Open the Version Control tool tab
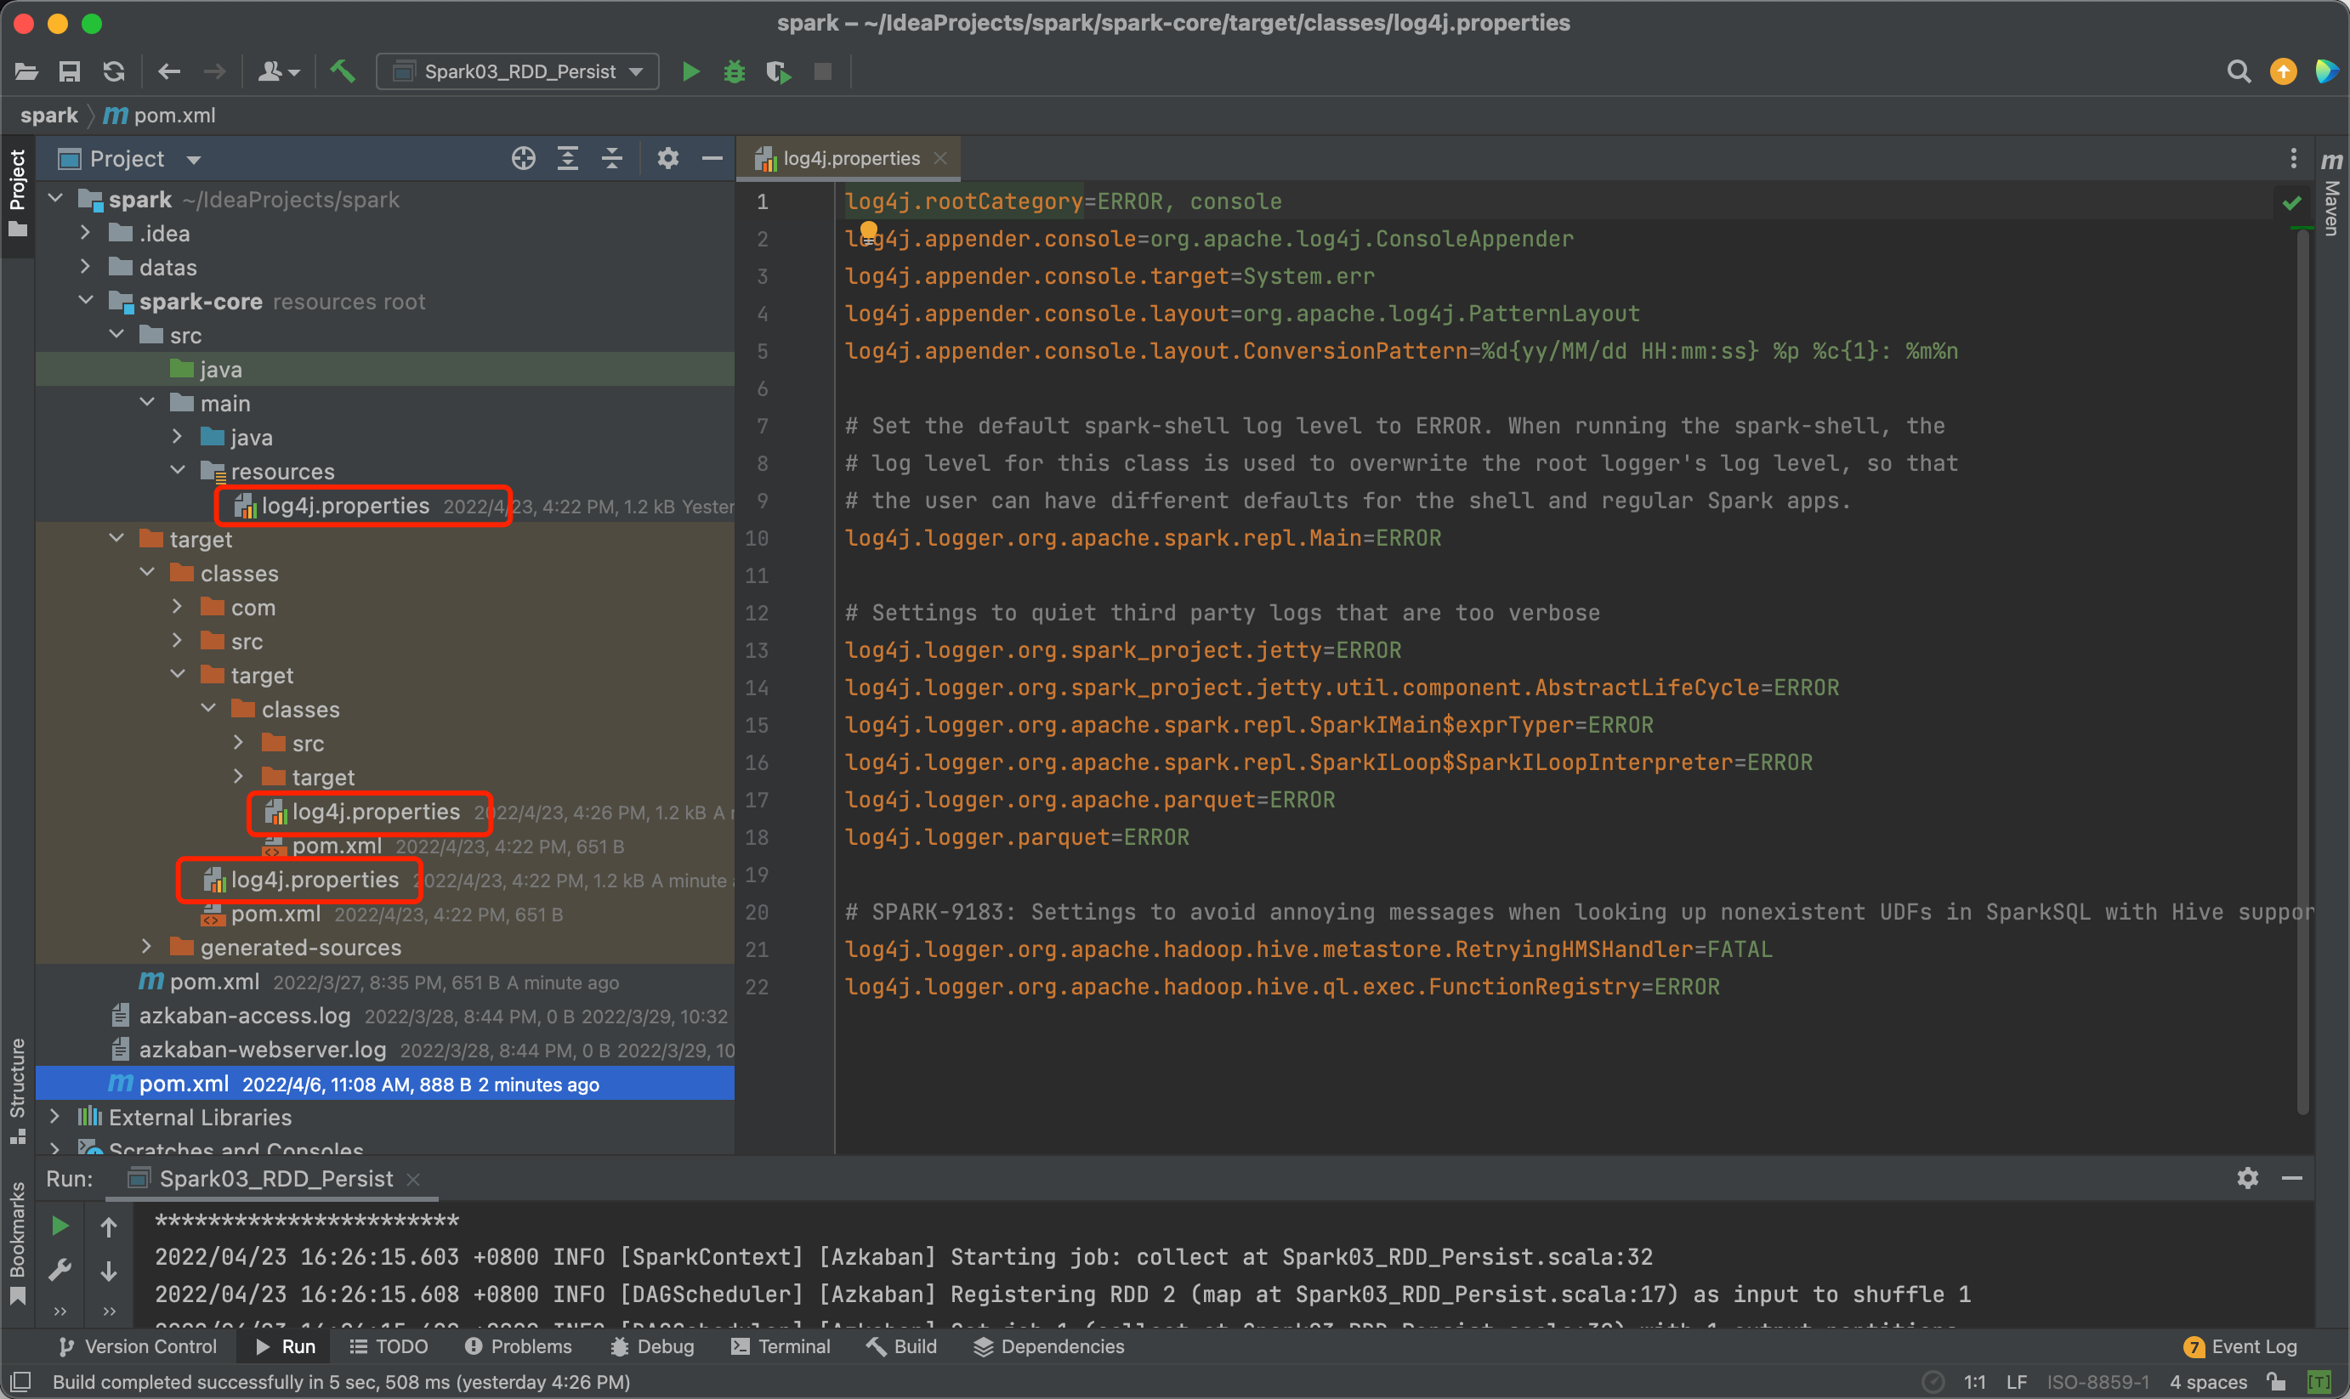Viewport: 2350px width, 1399px height. (138, 1346)
